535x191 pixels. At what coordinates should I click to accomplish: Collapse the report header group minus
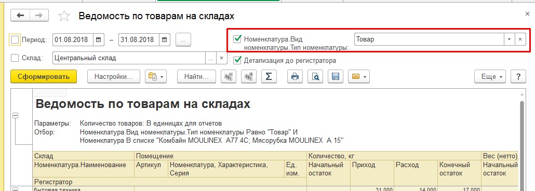click(15, 116)
